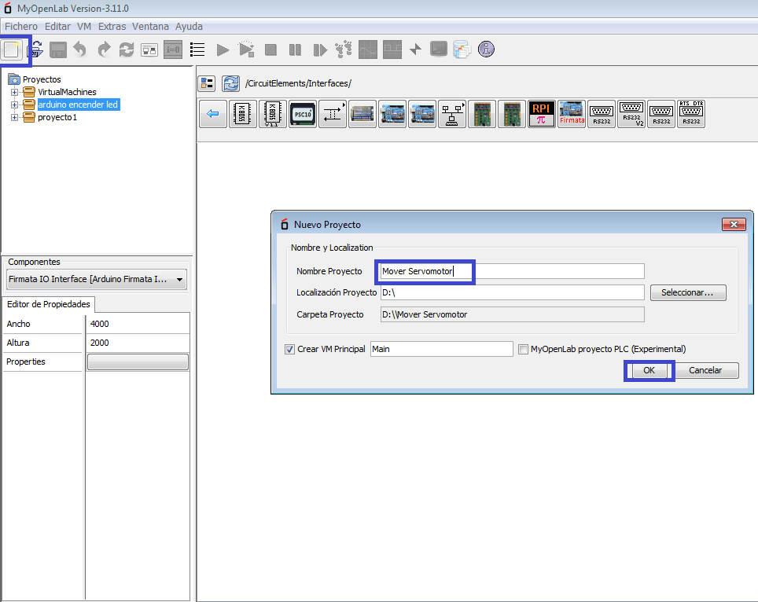Click the test point star icon
The width and height of the screenshot is (758, 602).
pos(415,50)
